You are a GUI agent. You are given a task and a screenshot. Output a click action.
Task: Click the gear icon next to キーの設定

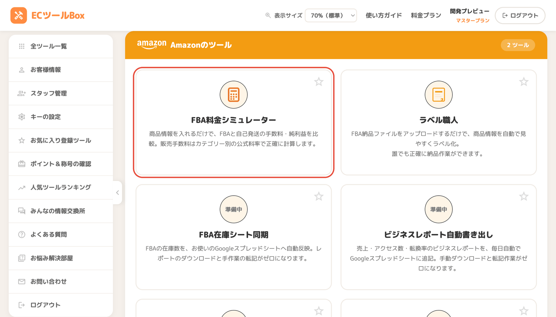tap(22, 117)
